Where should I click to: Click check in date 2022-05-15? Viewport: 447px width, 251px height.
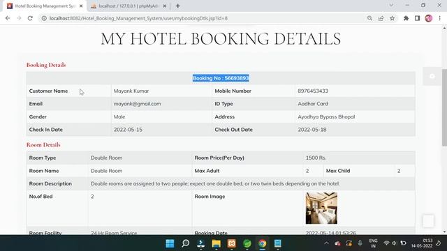coord(128,130)
